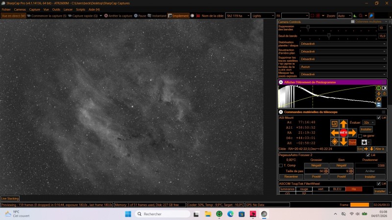Adjust the Seuil de bande slider

coord(338,36)
